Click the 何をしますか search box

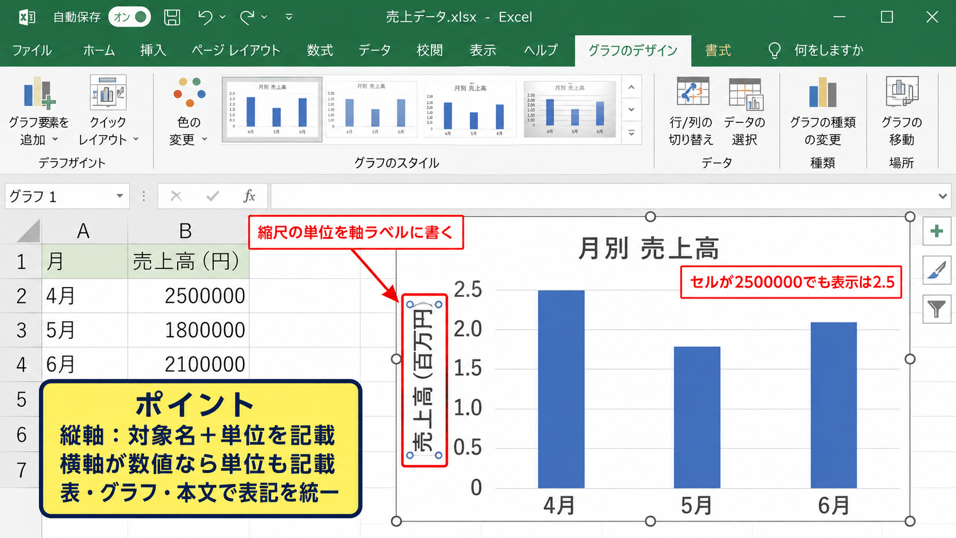pyautogui.click(x=828, y=50)
